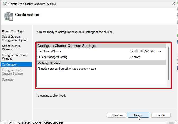Click the Summary step in sidebar
178x124 pixels.
coord(8,80)
